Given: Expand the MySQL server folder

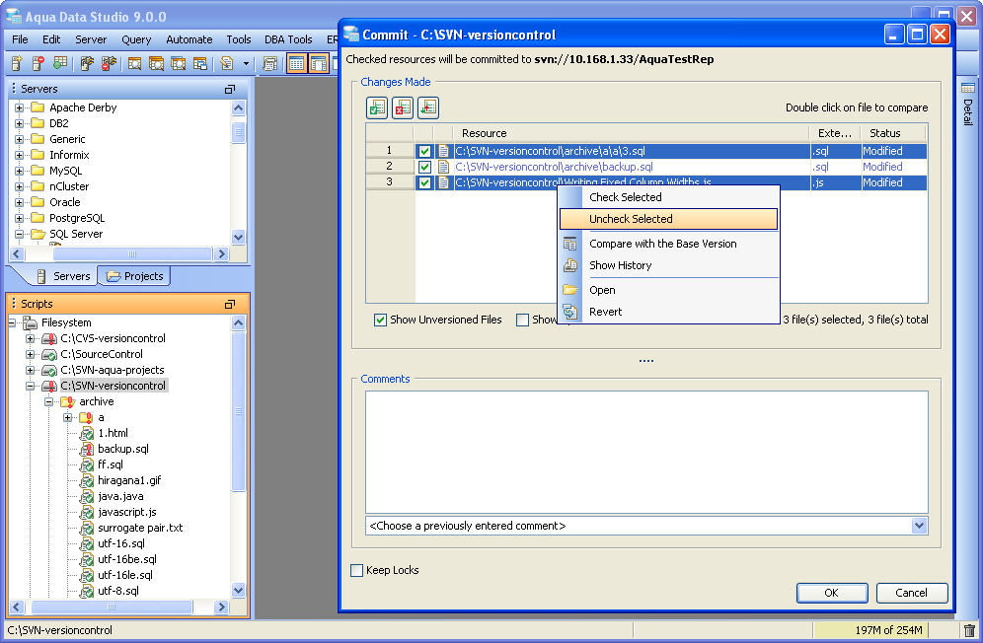Looking at the screenshot, I should pos(19,171).
